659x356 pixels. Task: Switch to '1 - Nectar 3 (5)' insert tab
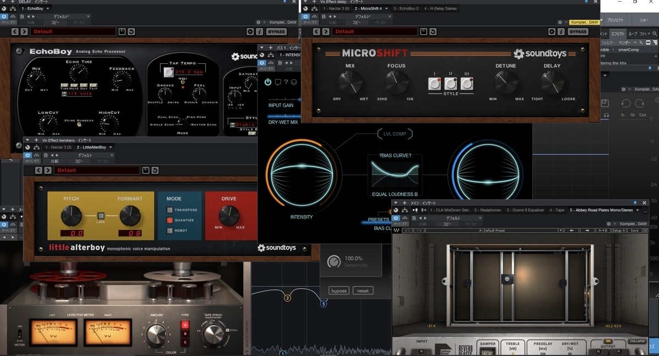(336, 8)
